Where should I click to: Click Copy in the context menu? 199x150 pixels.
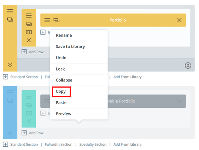coord(61,91)
